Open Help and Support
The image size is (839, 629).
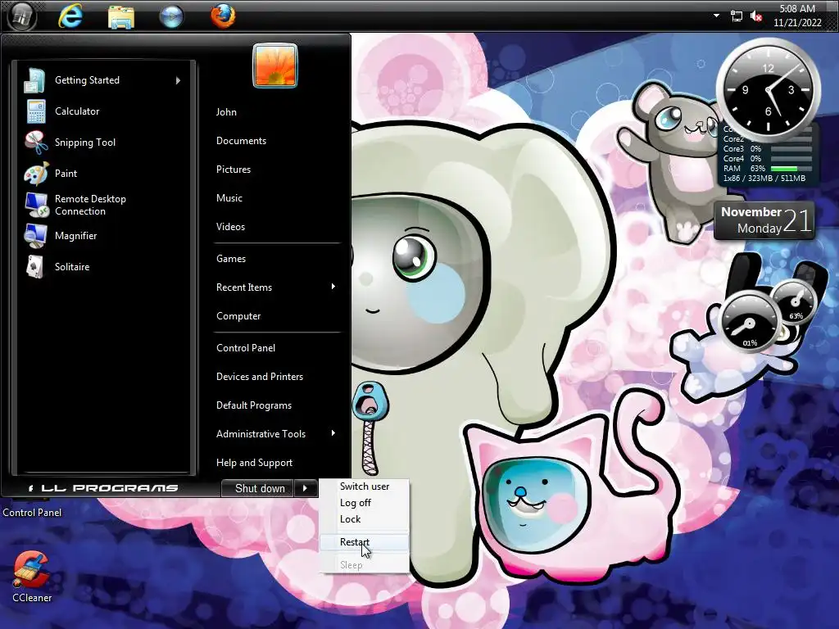point(254,463)
